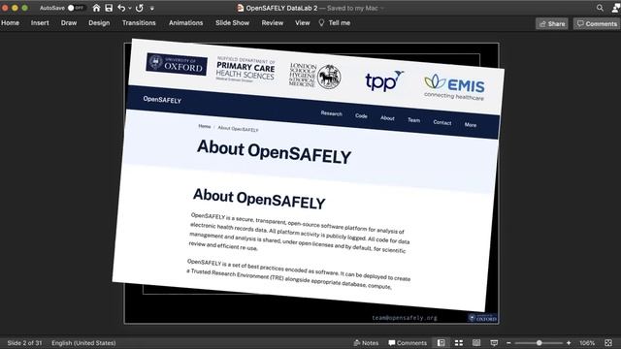Click the team@opensafely.org footer text
Screen dimensions: 621x349
pyautogui.click(x=405, y=318)
